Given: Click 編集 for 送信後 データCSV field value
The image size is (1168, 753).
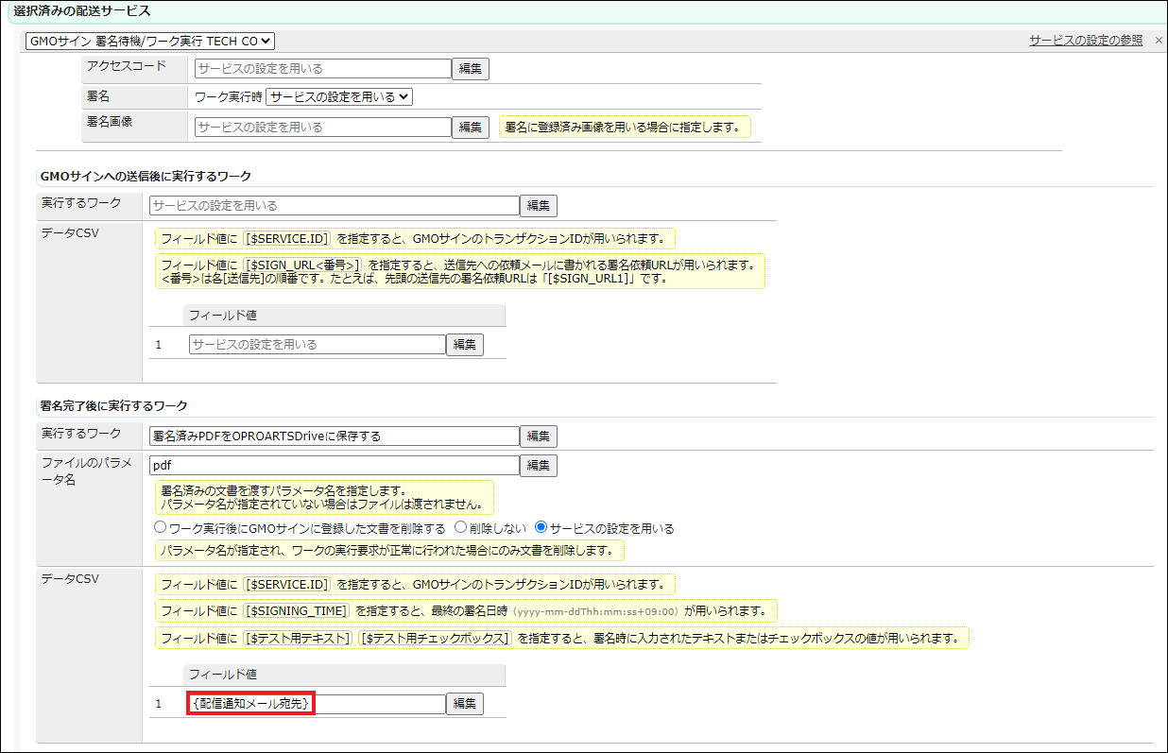Looking at the screenshot, I should (465, 345).
